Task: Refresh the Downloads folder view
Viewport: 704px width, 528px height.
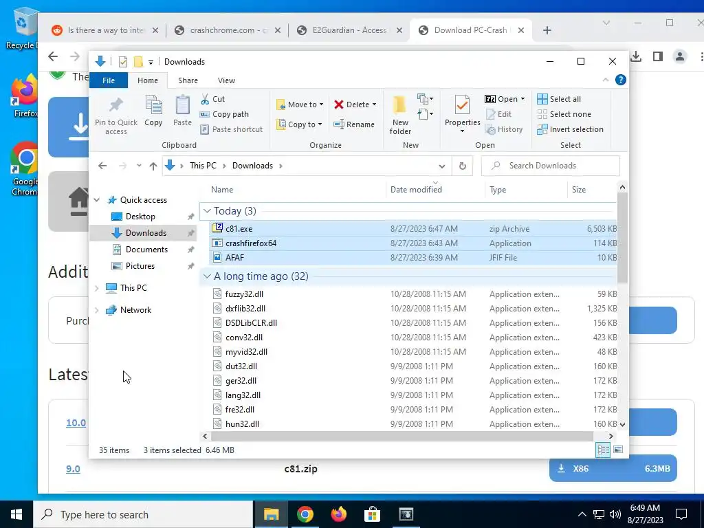Action: [463, 166]
